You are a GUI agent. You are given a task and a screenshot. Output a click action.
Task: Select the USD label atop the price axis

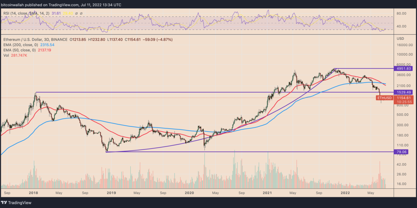pos(400,38)
